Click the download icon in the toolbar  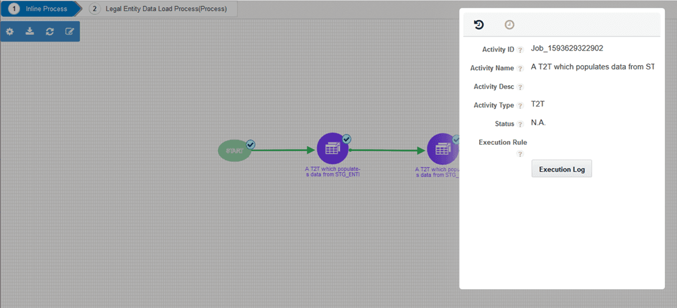(30, 31)
